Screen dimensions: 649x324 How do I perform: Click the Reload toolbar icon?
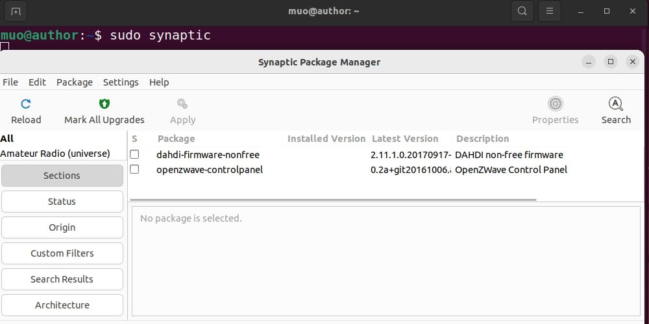pos(26,104)
